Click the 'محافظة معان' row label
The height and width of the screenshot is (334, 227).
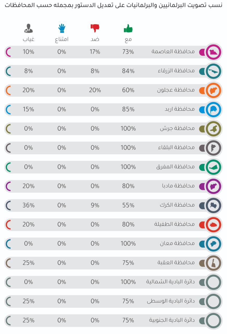[177, 243]
